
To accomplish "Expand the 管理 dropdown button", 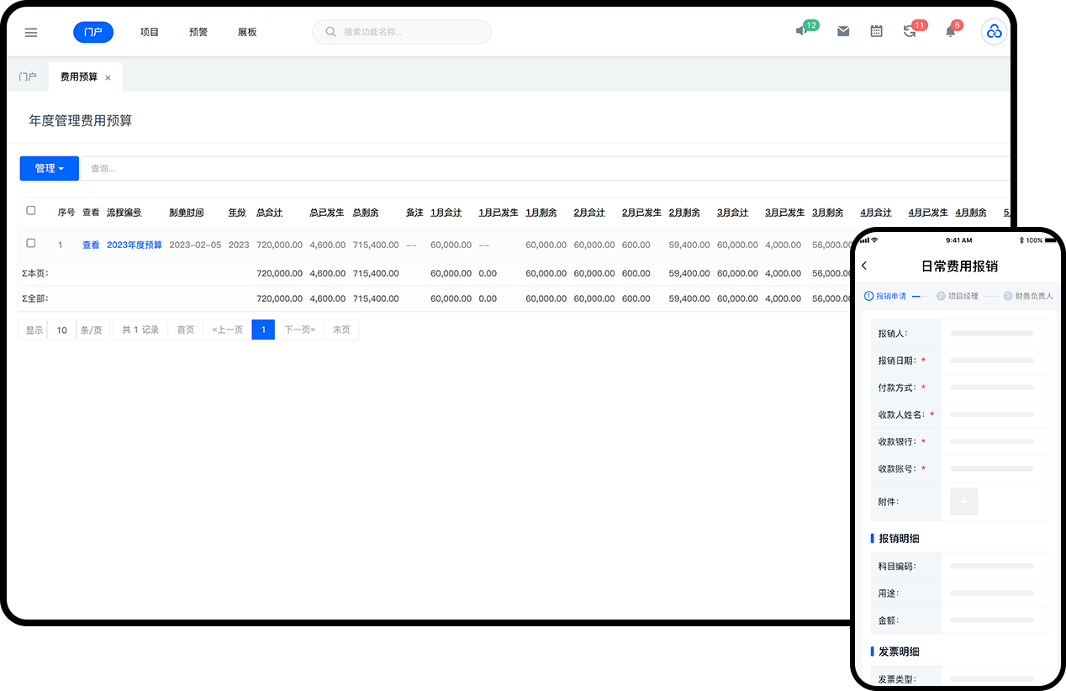I will click(49, 168).
